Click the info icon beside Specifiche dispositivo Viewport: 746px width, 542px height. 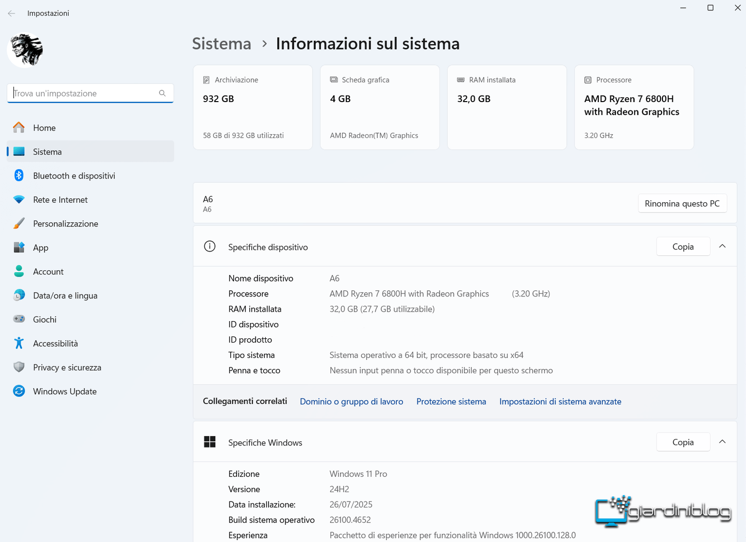pyautogui.click(x=210, y=247)
